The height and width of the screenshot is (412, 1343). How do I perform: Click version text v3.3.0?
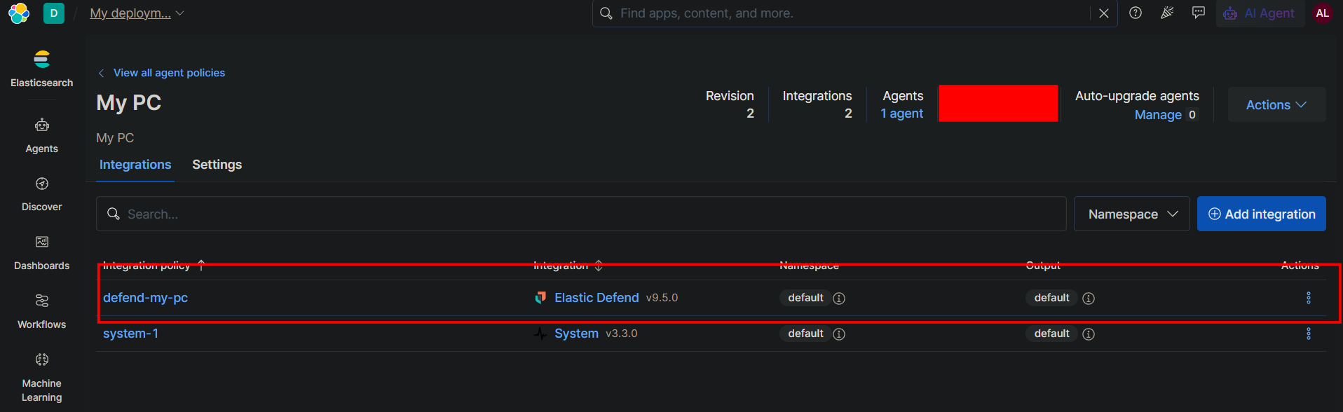point(622,334)
